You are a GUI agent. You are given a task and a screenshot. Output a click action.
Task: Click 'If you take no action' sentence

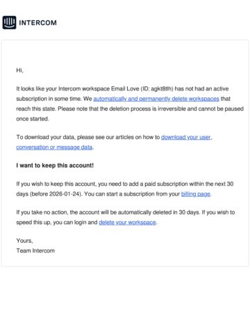pos(42,212)
